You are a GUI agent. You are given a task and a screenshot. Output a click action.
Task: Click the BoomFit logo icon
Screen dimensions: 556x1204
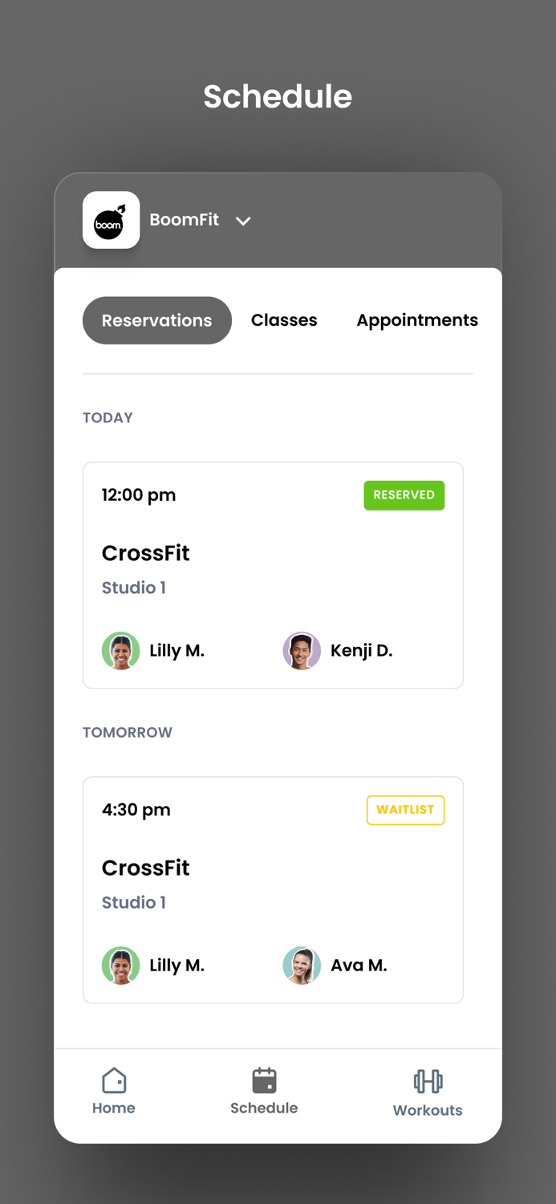[111, 220]
